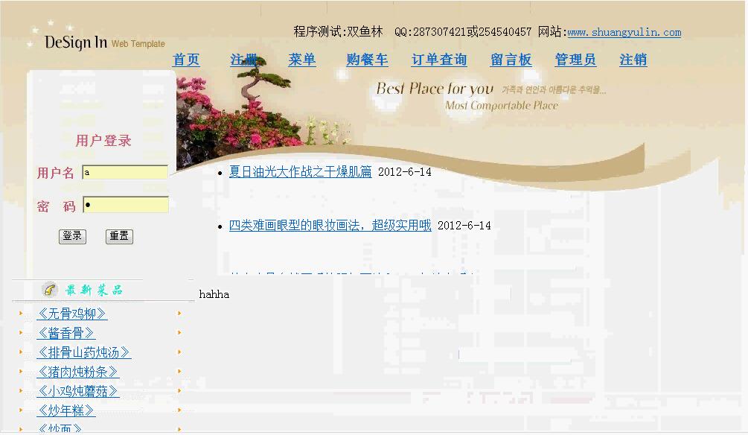748x435 pixels.
Task: Open the 首页 home menu link
Action: [x=186, y=60]
